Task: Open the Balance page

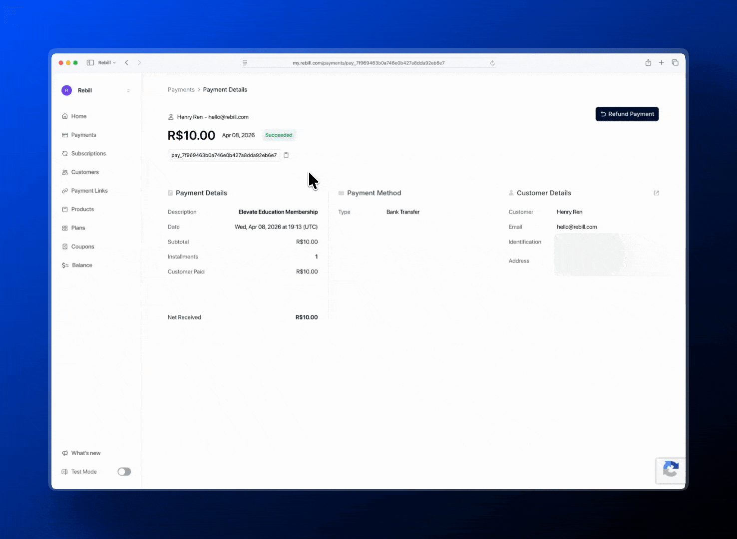Action: pos(82,266)
